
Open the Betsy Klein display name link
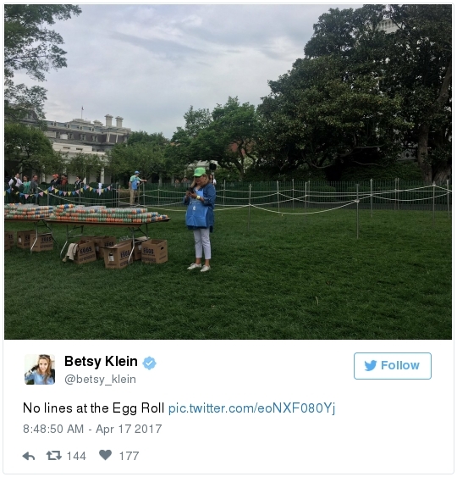click(101, 362)
